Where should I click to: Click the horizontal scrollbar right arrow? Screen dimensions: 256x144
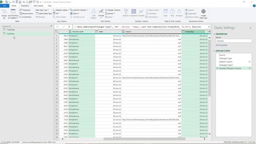(204, 139)
